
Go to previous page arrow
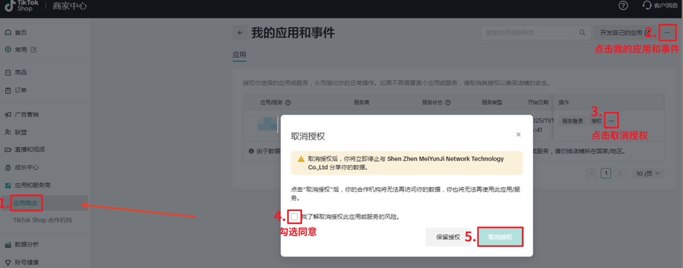point(592,173)
